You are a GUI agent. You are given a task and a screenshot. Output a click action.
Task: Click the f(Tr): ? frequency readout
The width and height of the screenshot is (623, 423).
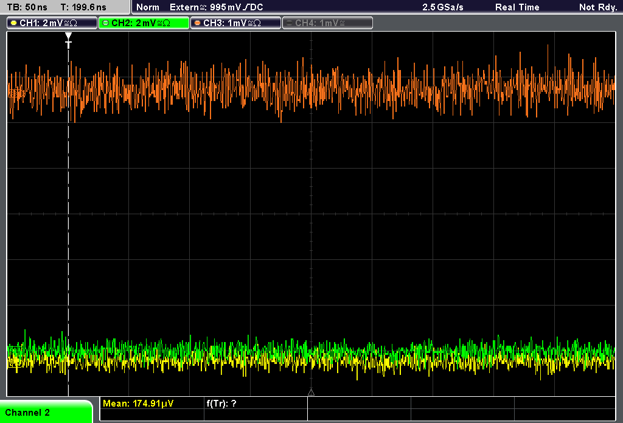[221, 404]
